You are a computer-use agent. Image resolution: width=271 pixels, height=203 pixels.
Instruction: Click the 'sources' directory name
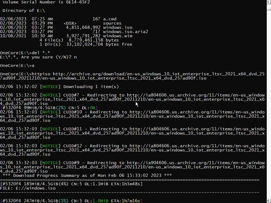112,23
